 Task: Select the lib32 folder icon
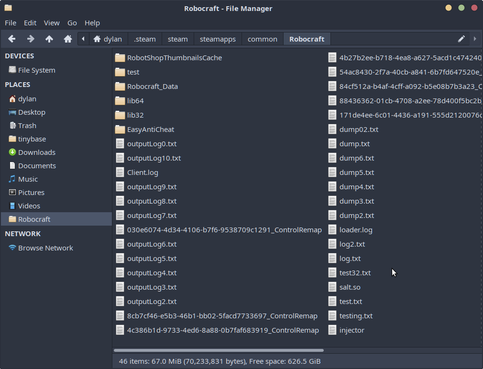(x=120, y=115)
